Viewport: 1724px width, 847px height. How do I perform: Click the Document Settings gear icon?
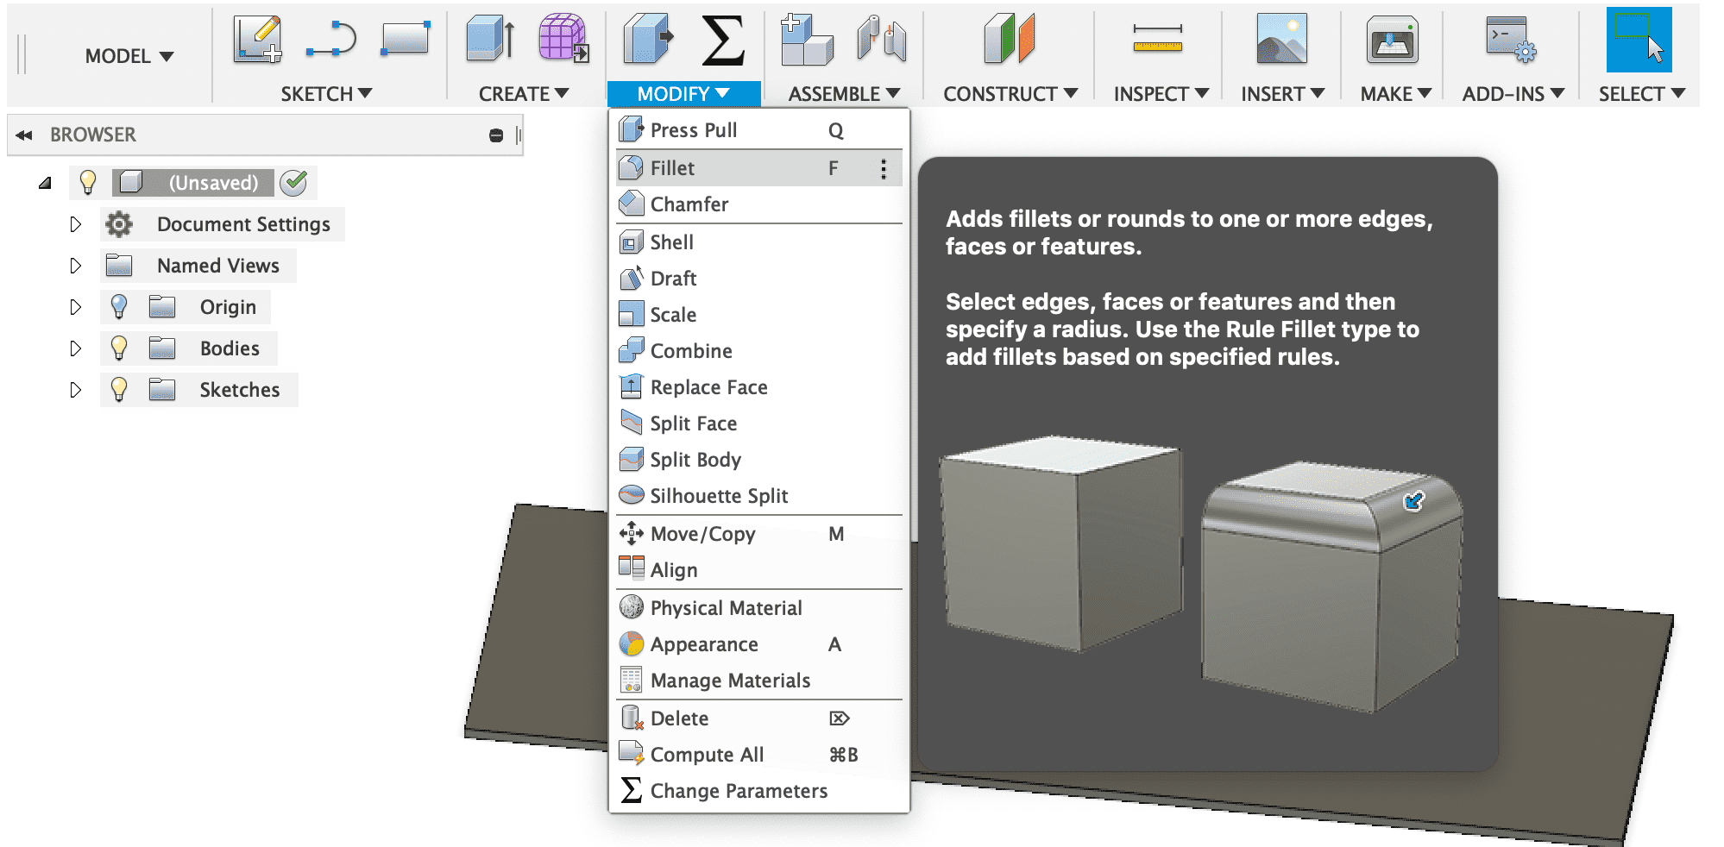tap(119, 224)
